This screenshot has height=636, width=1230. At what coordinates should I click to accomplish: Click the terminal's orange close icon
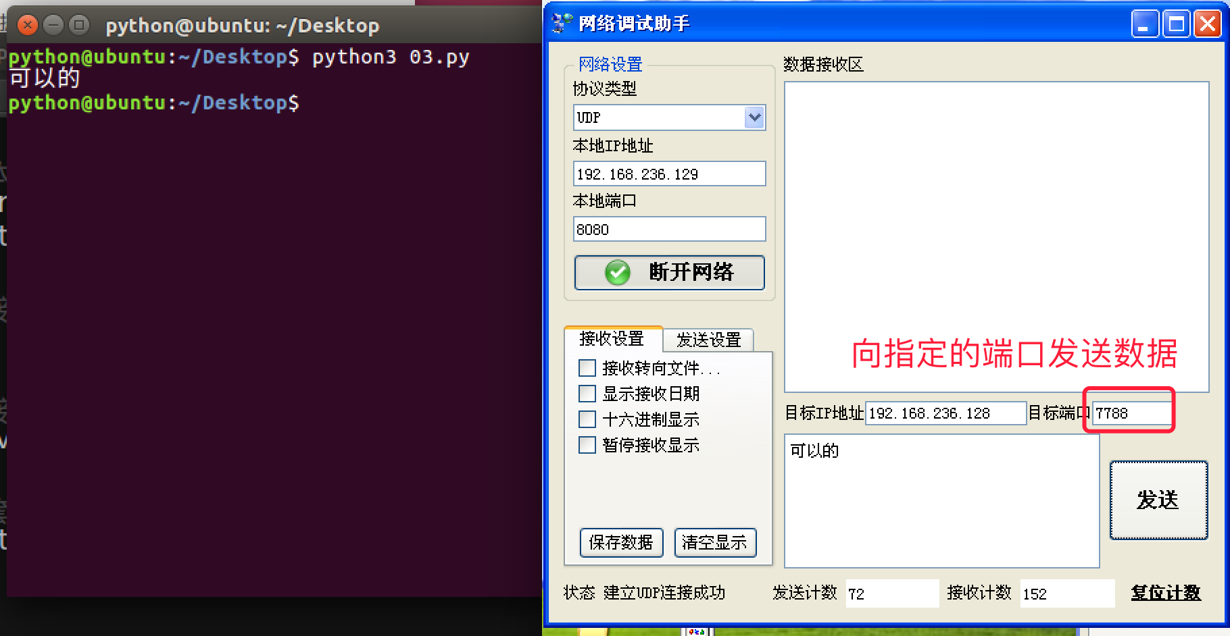click(26, 25)
